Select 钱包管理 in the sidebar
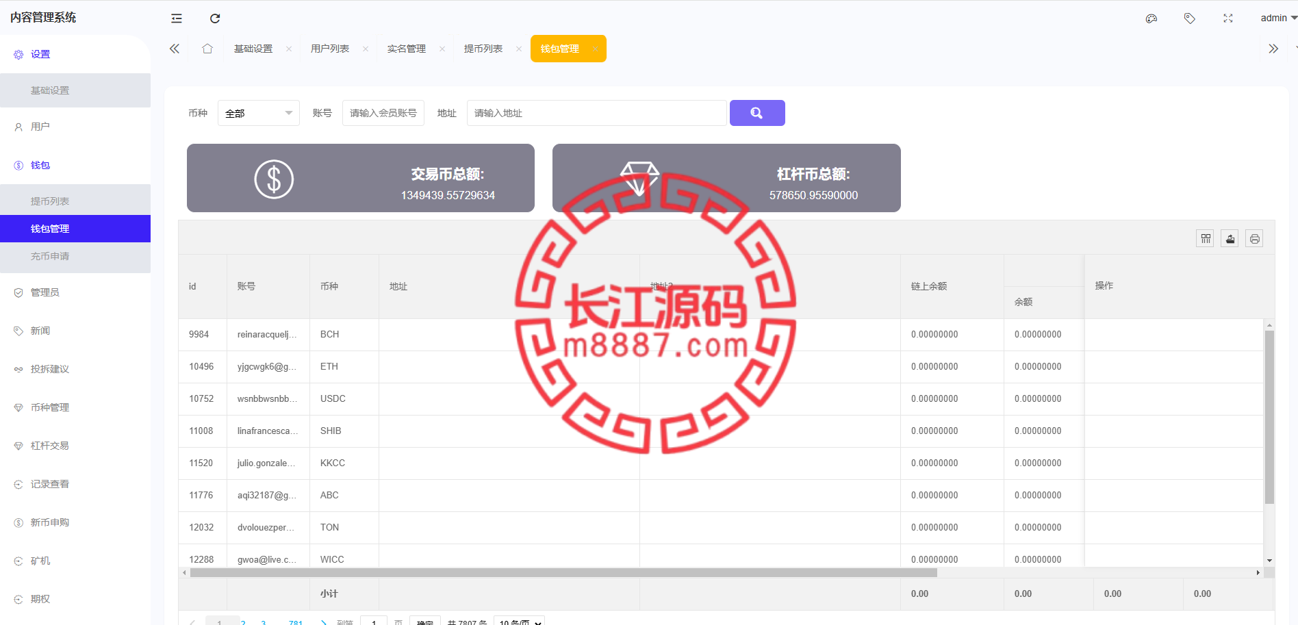This screenshot has width=1298, height=625. point(75,229)
